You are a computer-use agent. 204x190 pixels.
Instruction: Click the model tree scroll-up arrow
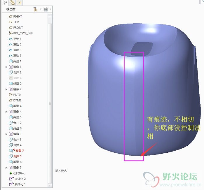50,16
